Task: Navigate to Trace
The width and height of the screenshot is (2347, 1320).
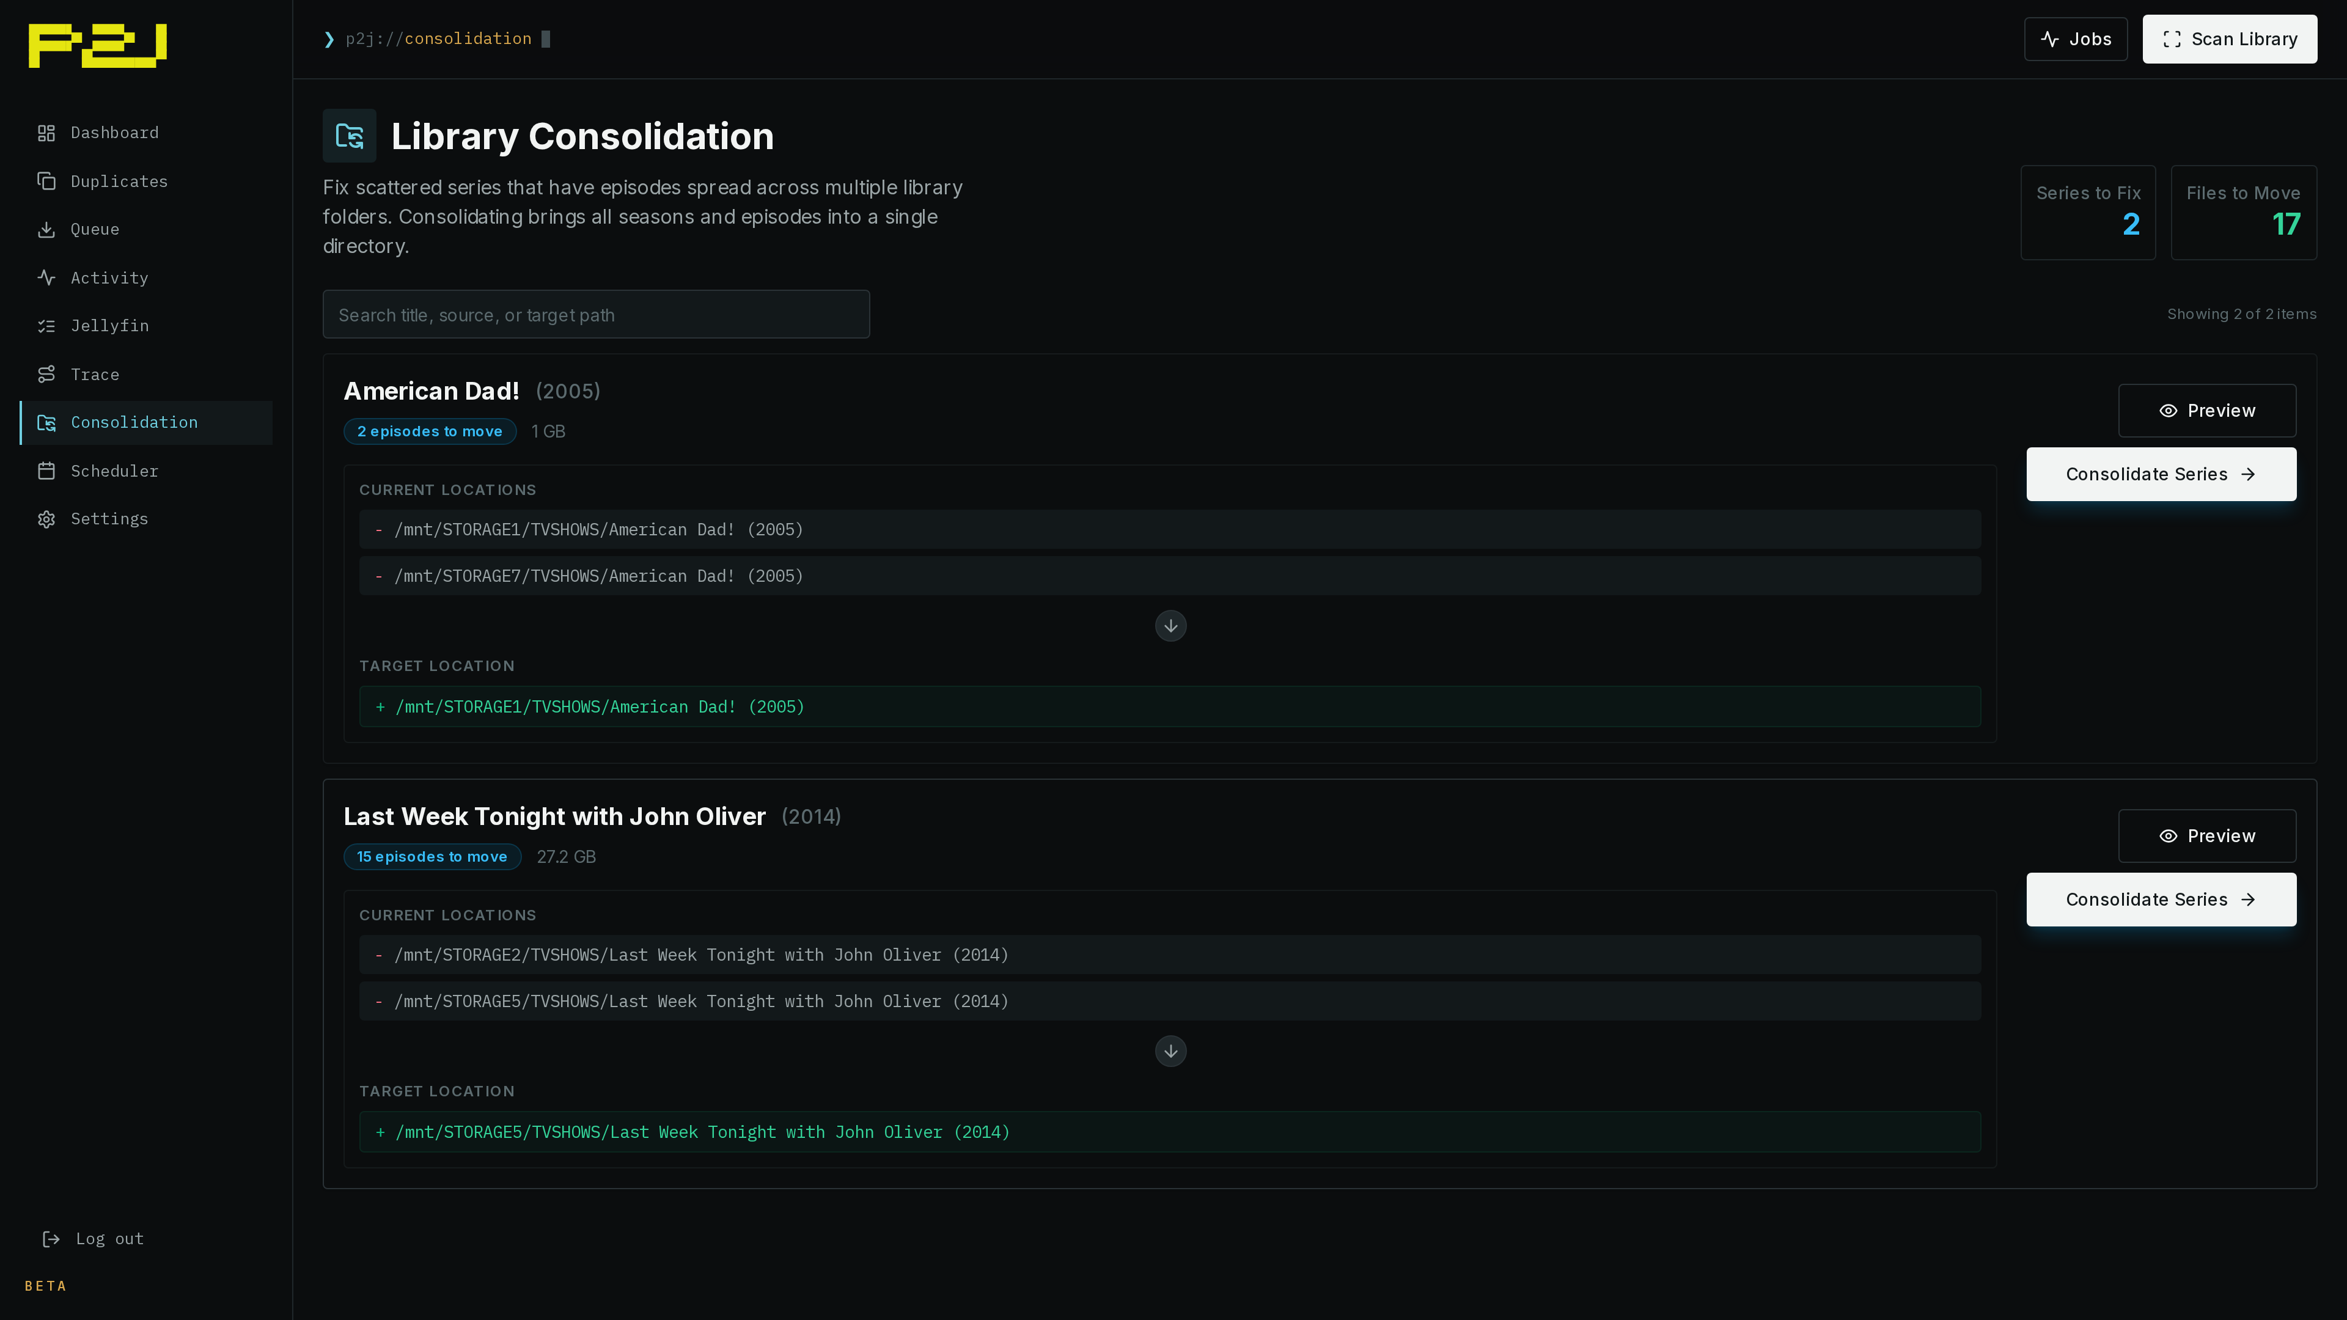Action: click(147, 375)
